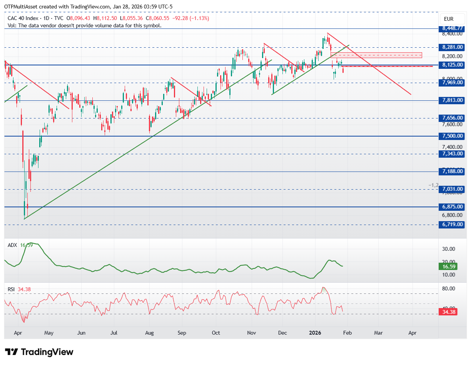This screenshot has height=365, width=471.
Task: Click the 7,813.00 price level label
Action: [x=451, y=100]
